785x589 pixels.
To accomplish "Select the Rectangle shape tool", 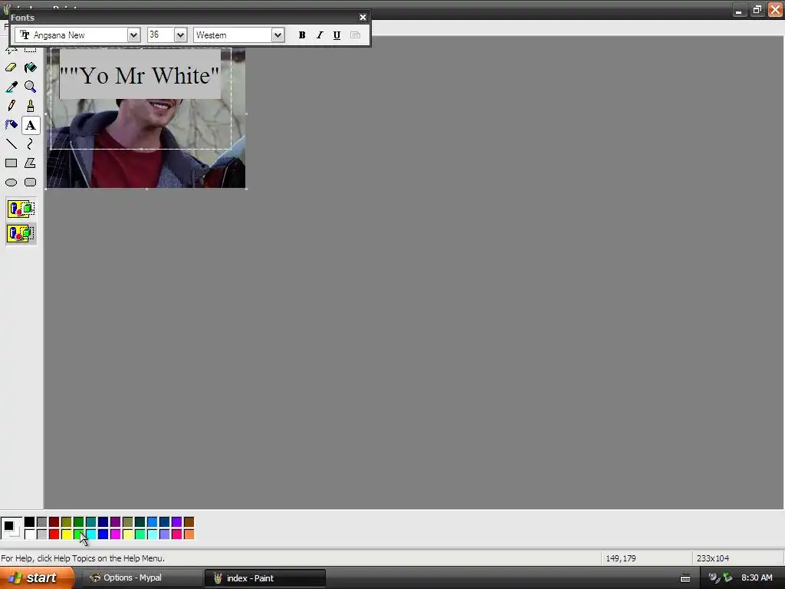I will [11, 163].
